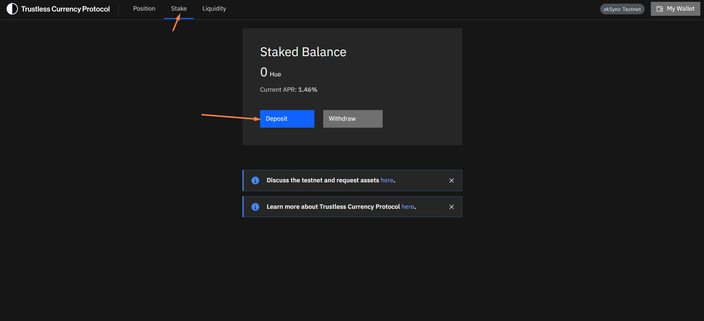Click the 0 Hue balance value

270,73
